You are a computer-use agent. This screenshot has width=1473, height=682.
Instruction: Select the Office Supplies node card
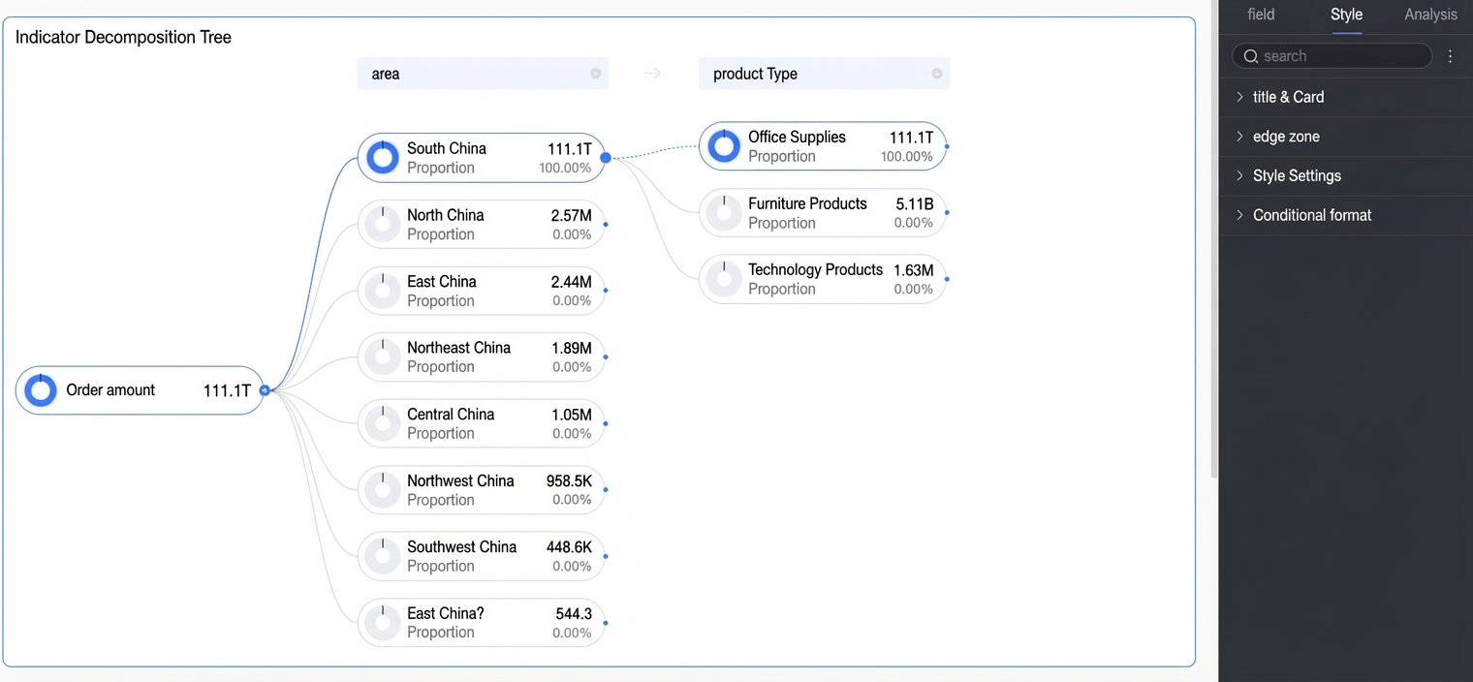pyautogui.click(x=823, y=146)
